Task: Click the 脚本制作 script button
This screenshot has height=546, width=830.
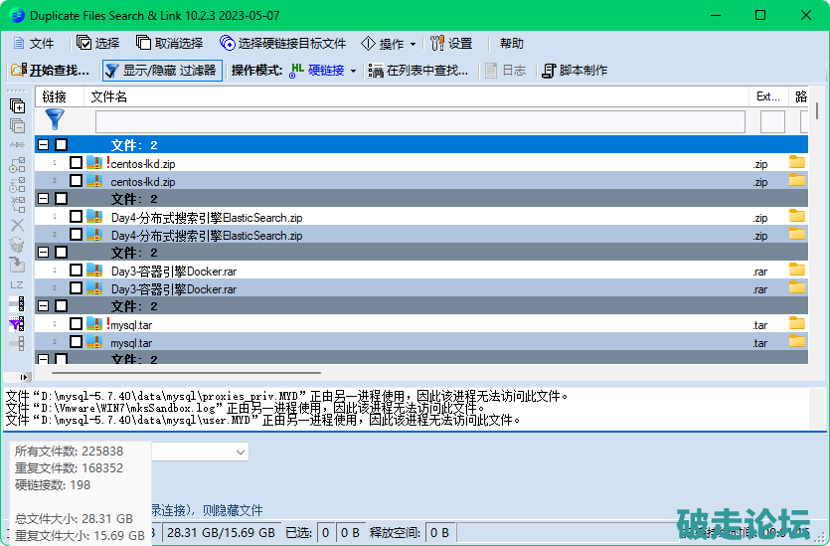Action: (x=575, y=71)
